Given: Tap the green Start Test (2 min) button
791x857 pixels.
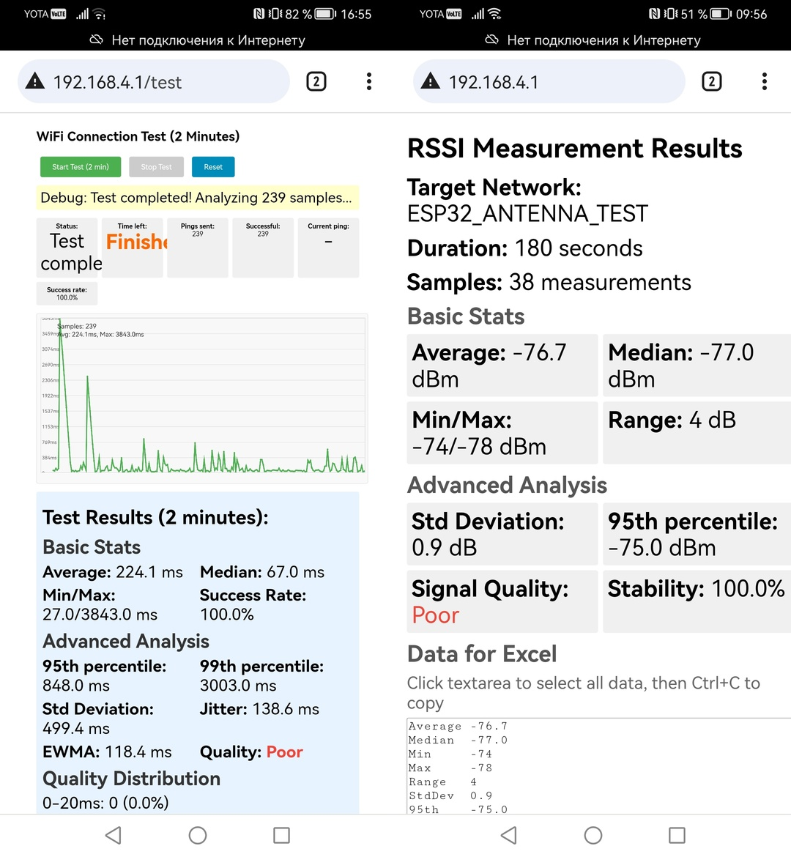Looking at the screenshot, I should pyautogui.click(x=81, y=167).
